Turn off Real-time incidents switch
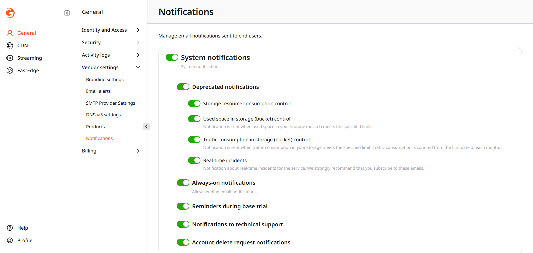Image resolution: width=533 pixels, height=253 pixels. click(x=194, y=161)
